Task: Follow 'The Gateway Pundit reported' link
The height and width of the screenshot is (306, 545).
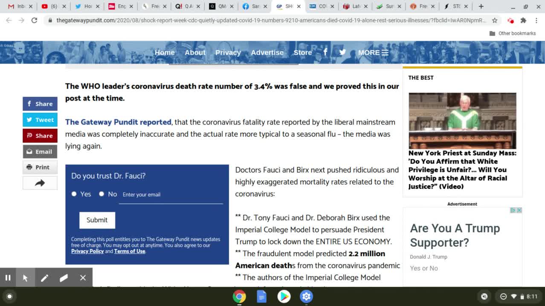Action: 118,122
